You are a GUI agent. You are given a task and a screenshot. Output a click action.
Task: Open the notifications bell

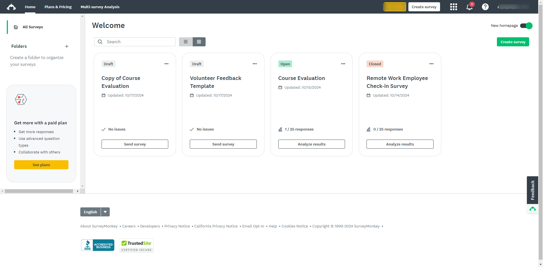[469, 7]
